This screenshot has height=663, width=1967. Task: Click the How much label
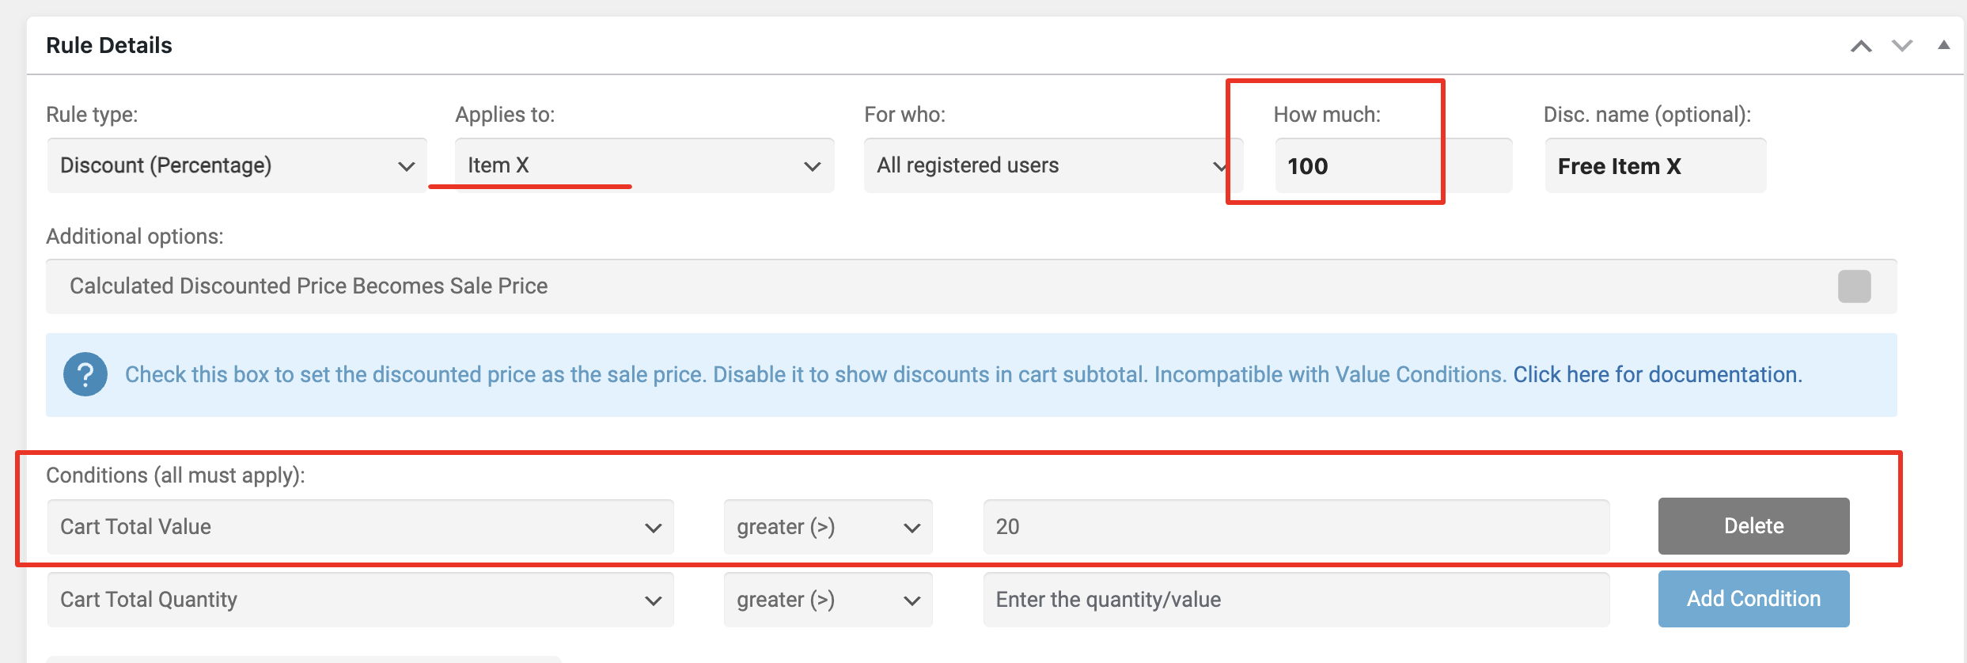tap(1327, 115)
